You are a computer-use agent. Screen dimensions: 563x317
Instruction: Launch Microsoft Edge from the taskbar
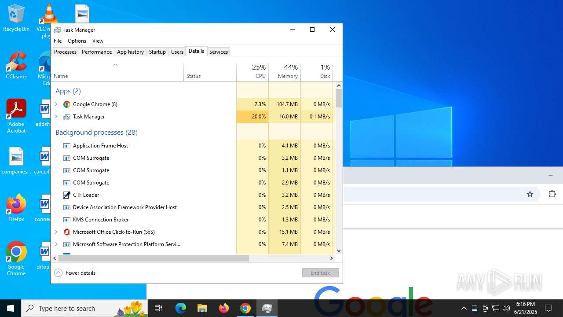click(181, 308)
